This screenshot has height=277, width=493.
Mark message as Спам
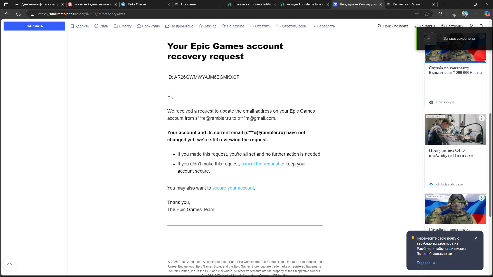[x=101, y=26]
